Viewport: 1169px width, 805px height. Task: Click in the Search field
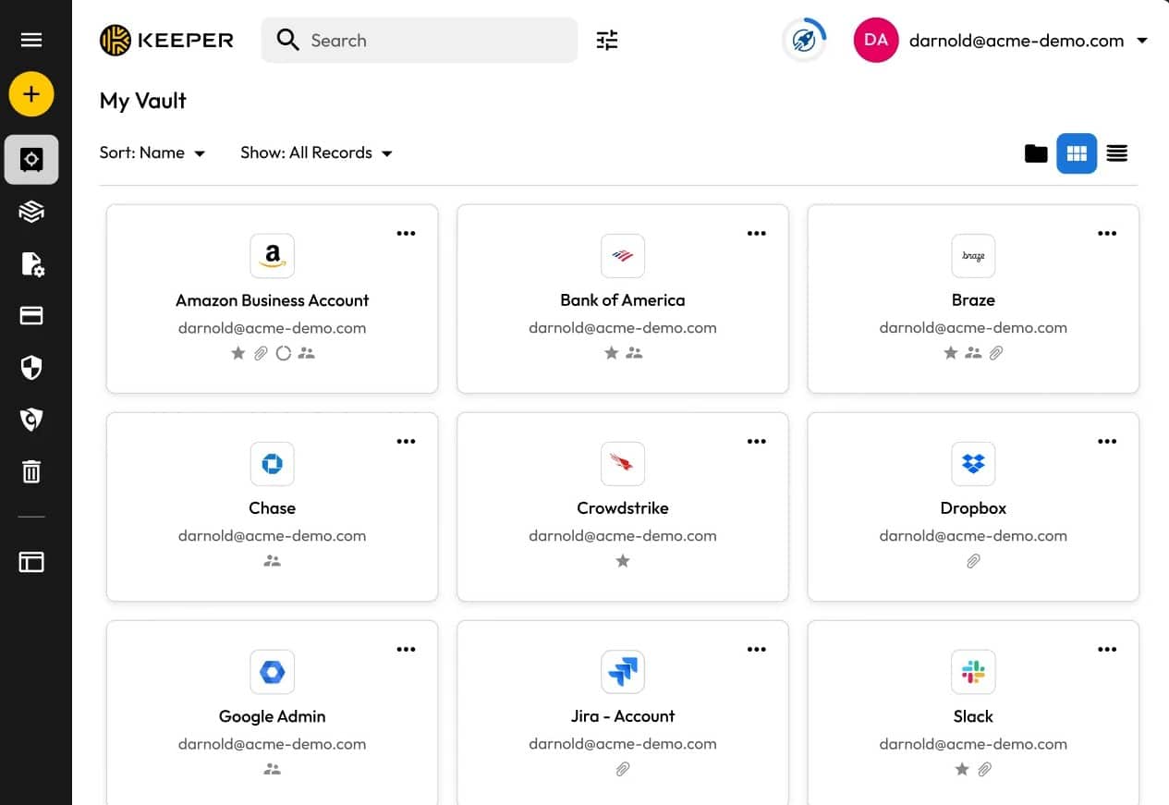click(x=420, y=41)
